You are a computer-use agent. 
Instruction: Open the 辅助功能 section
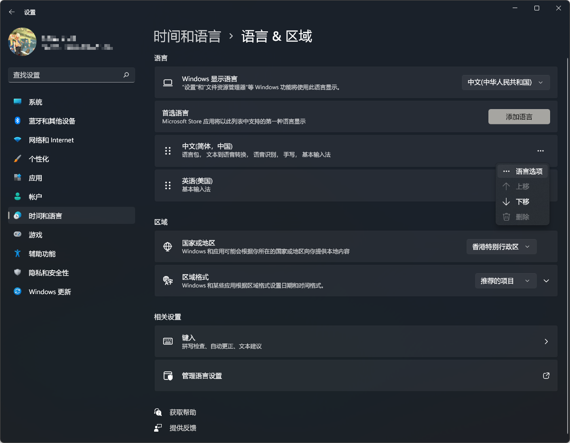42,254
